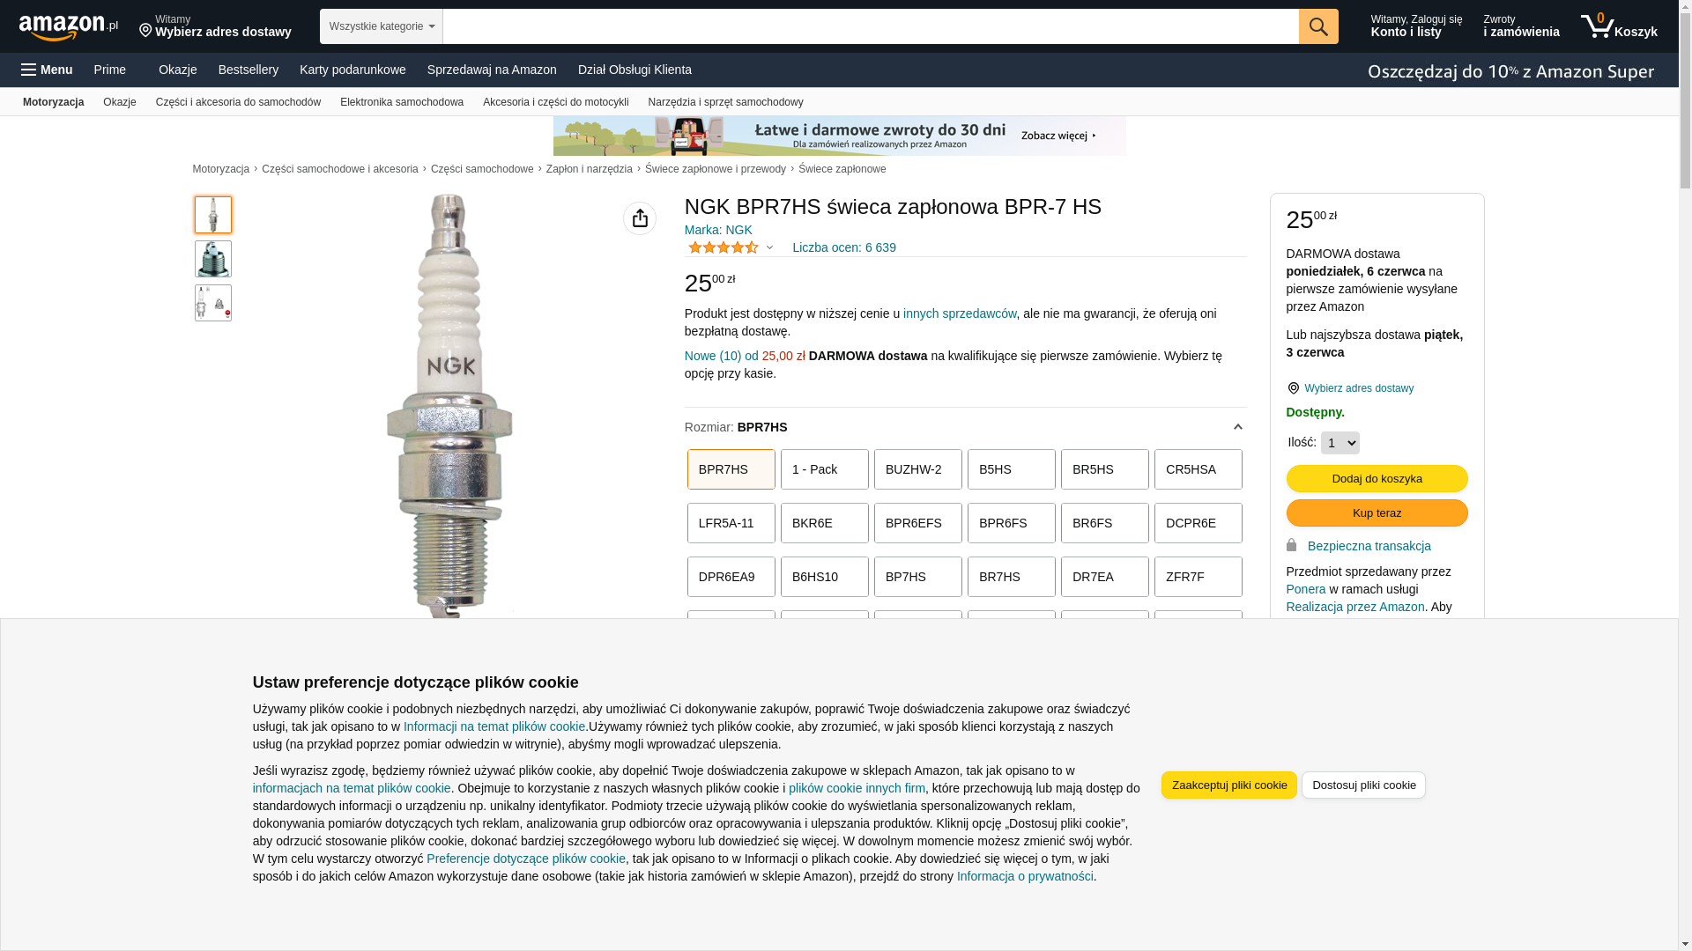Screen dimensions: 1692x951
Task: Open the Bestsellery menu item
Action: 248,70
